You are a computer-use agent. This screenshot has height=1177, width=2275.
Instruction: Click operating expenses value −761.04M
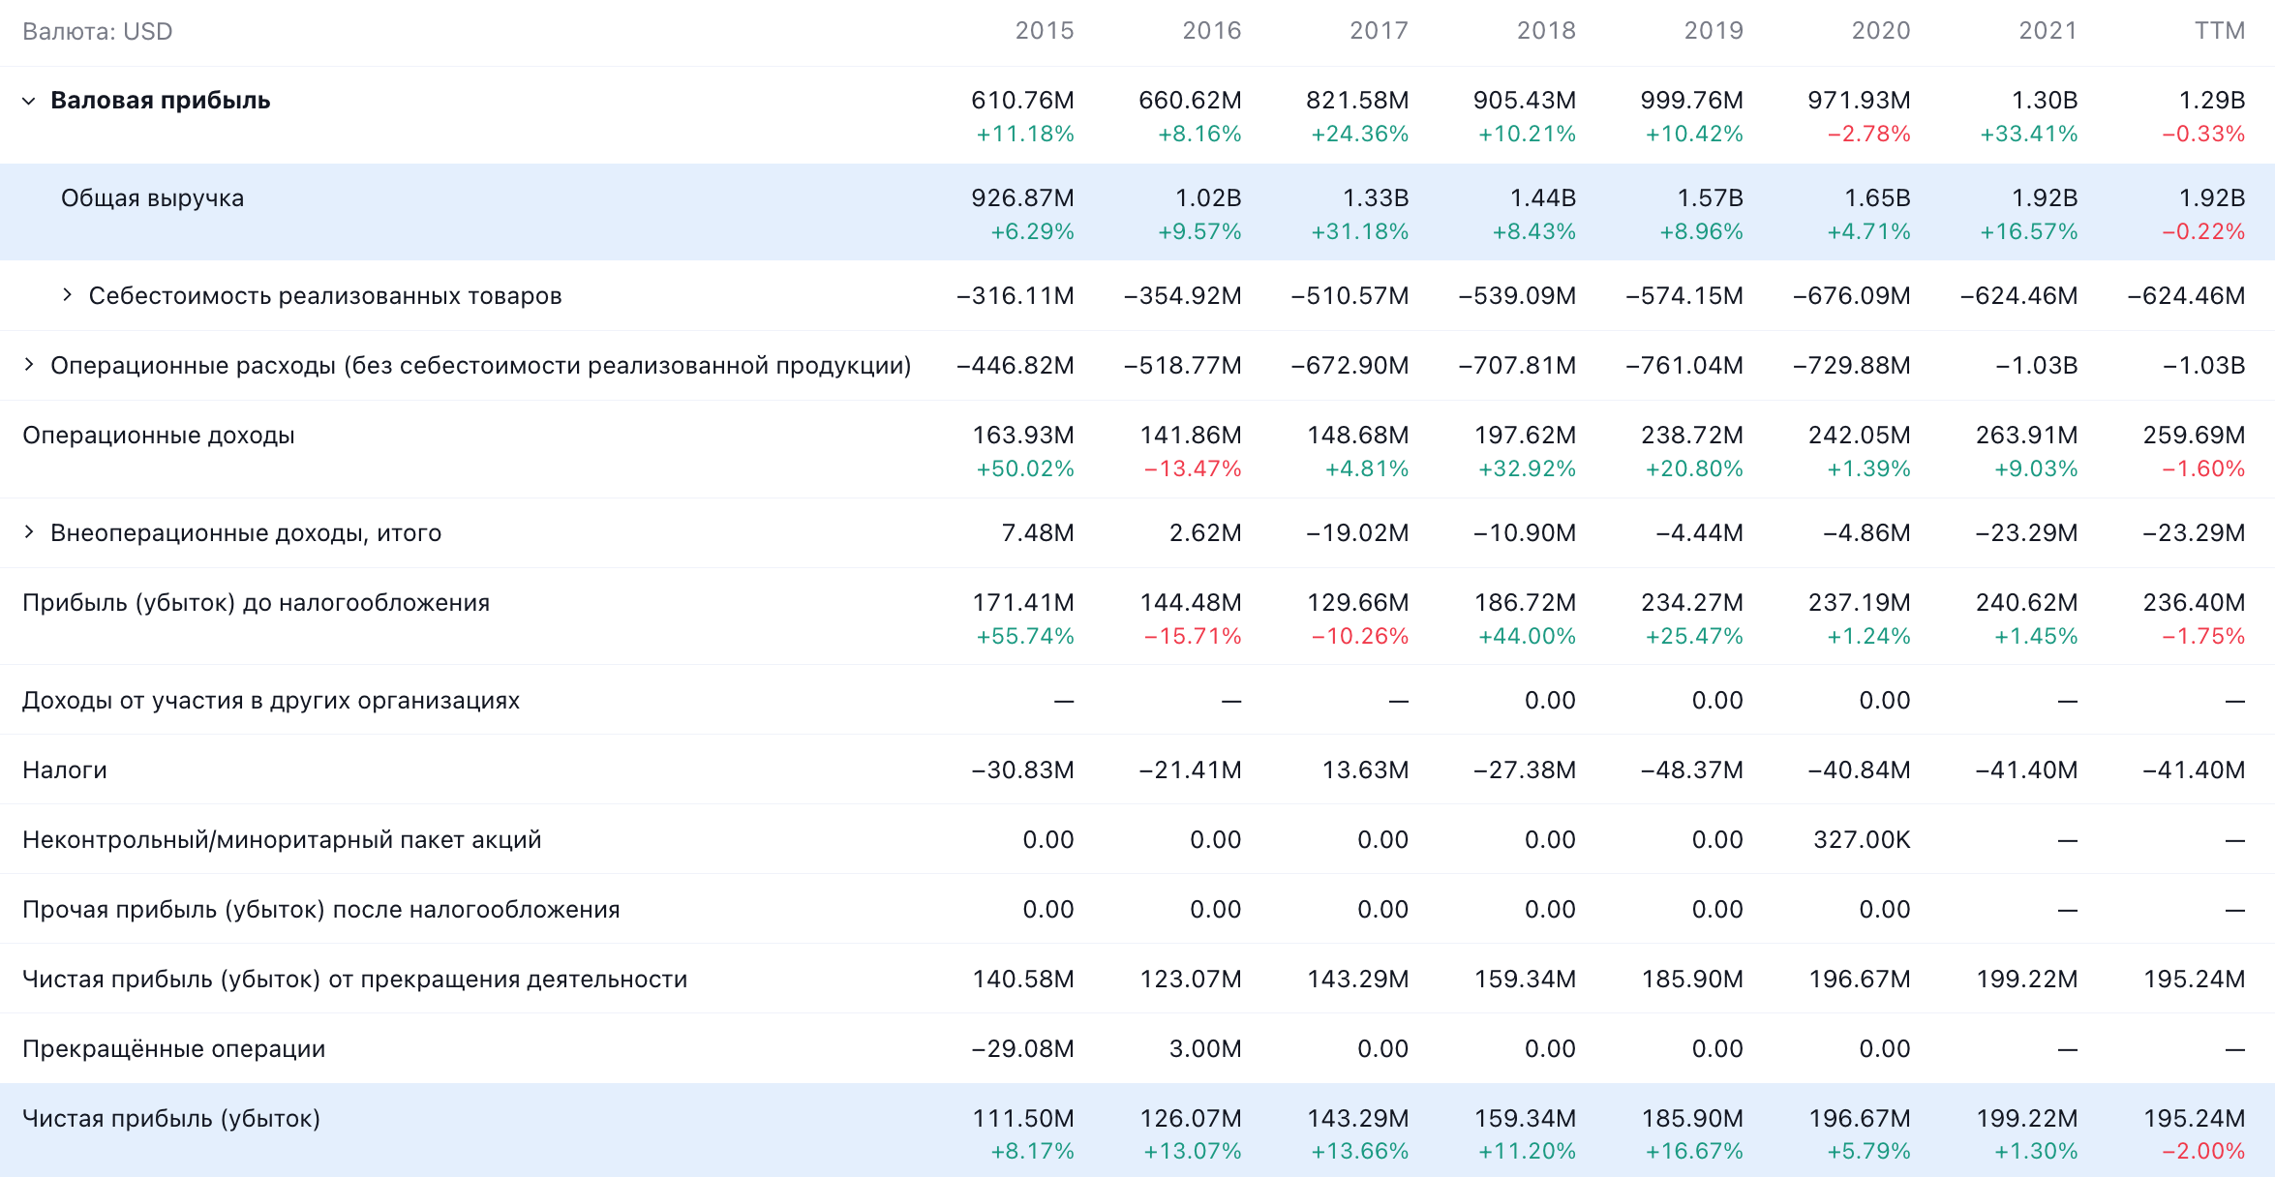(x=1684, y=366)
